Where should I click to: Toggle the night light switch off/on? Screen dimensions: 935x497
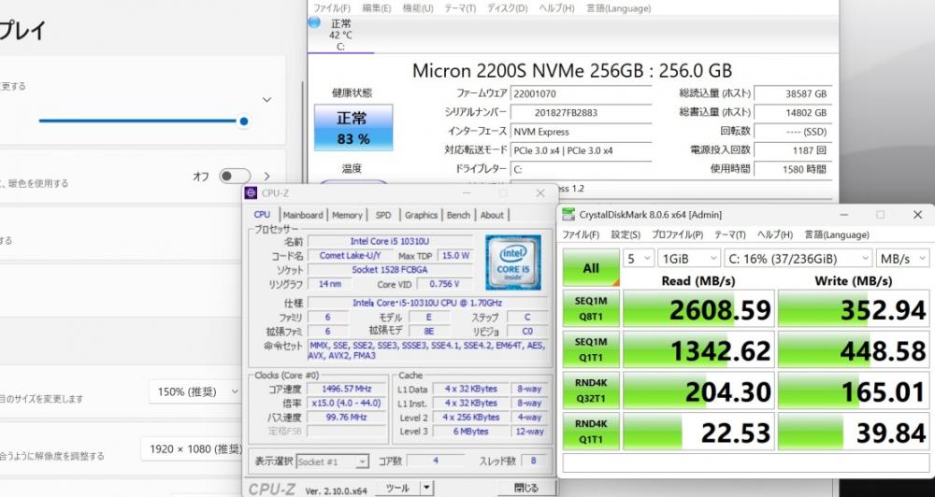tap(235, 177)
